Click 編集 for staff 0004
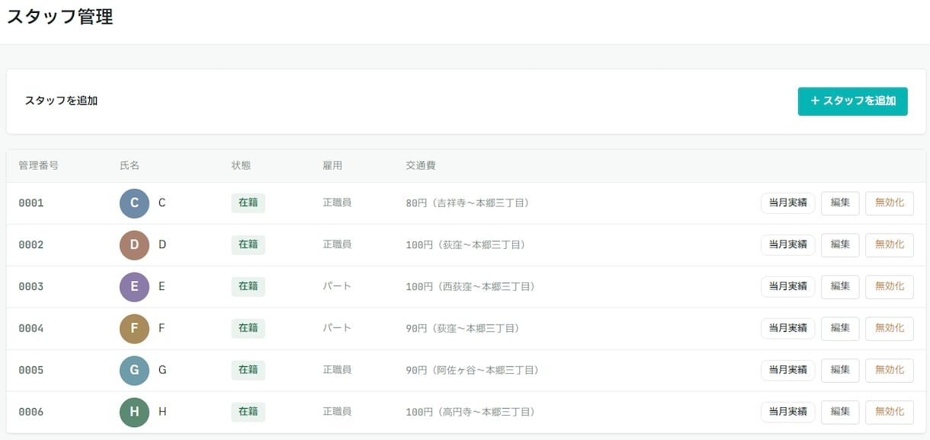Screen dimensions: 930x440 tap(840, 329)
